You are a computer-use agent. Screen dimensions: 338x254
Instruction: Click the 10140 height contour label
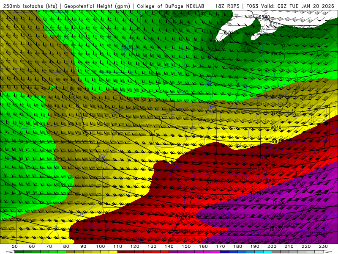257,193
